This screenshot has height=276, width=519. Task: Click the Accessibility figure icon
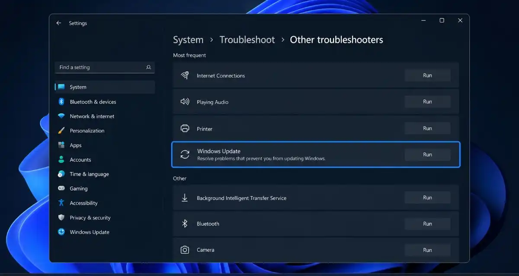pyautogui.click(x=61, y=203)
